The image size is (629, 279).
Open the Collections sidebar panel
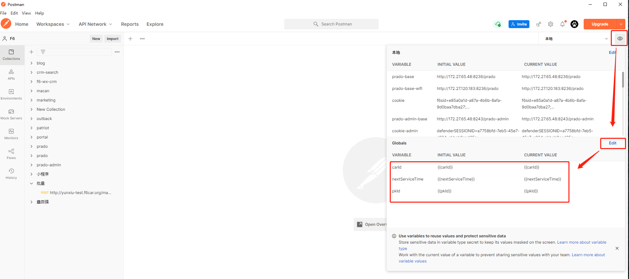point(11,55)
